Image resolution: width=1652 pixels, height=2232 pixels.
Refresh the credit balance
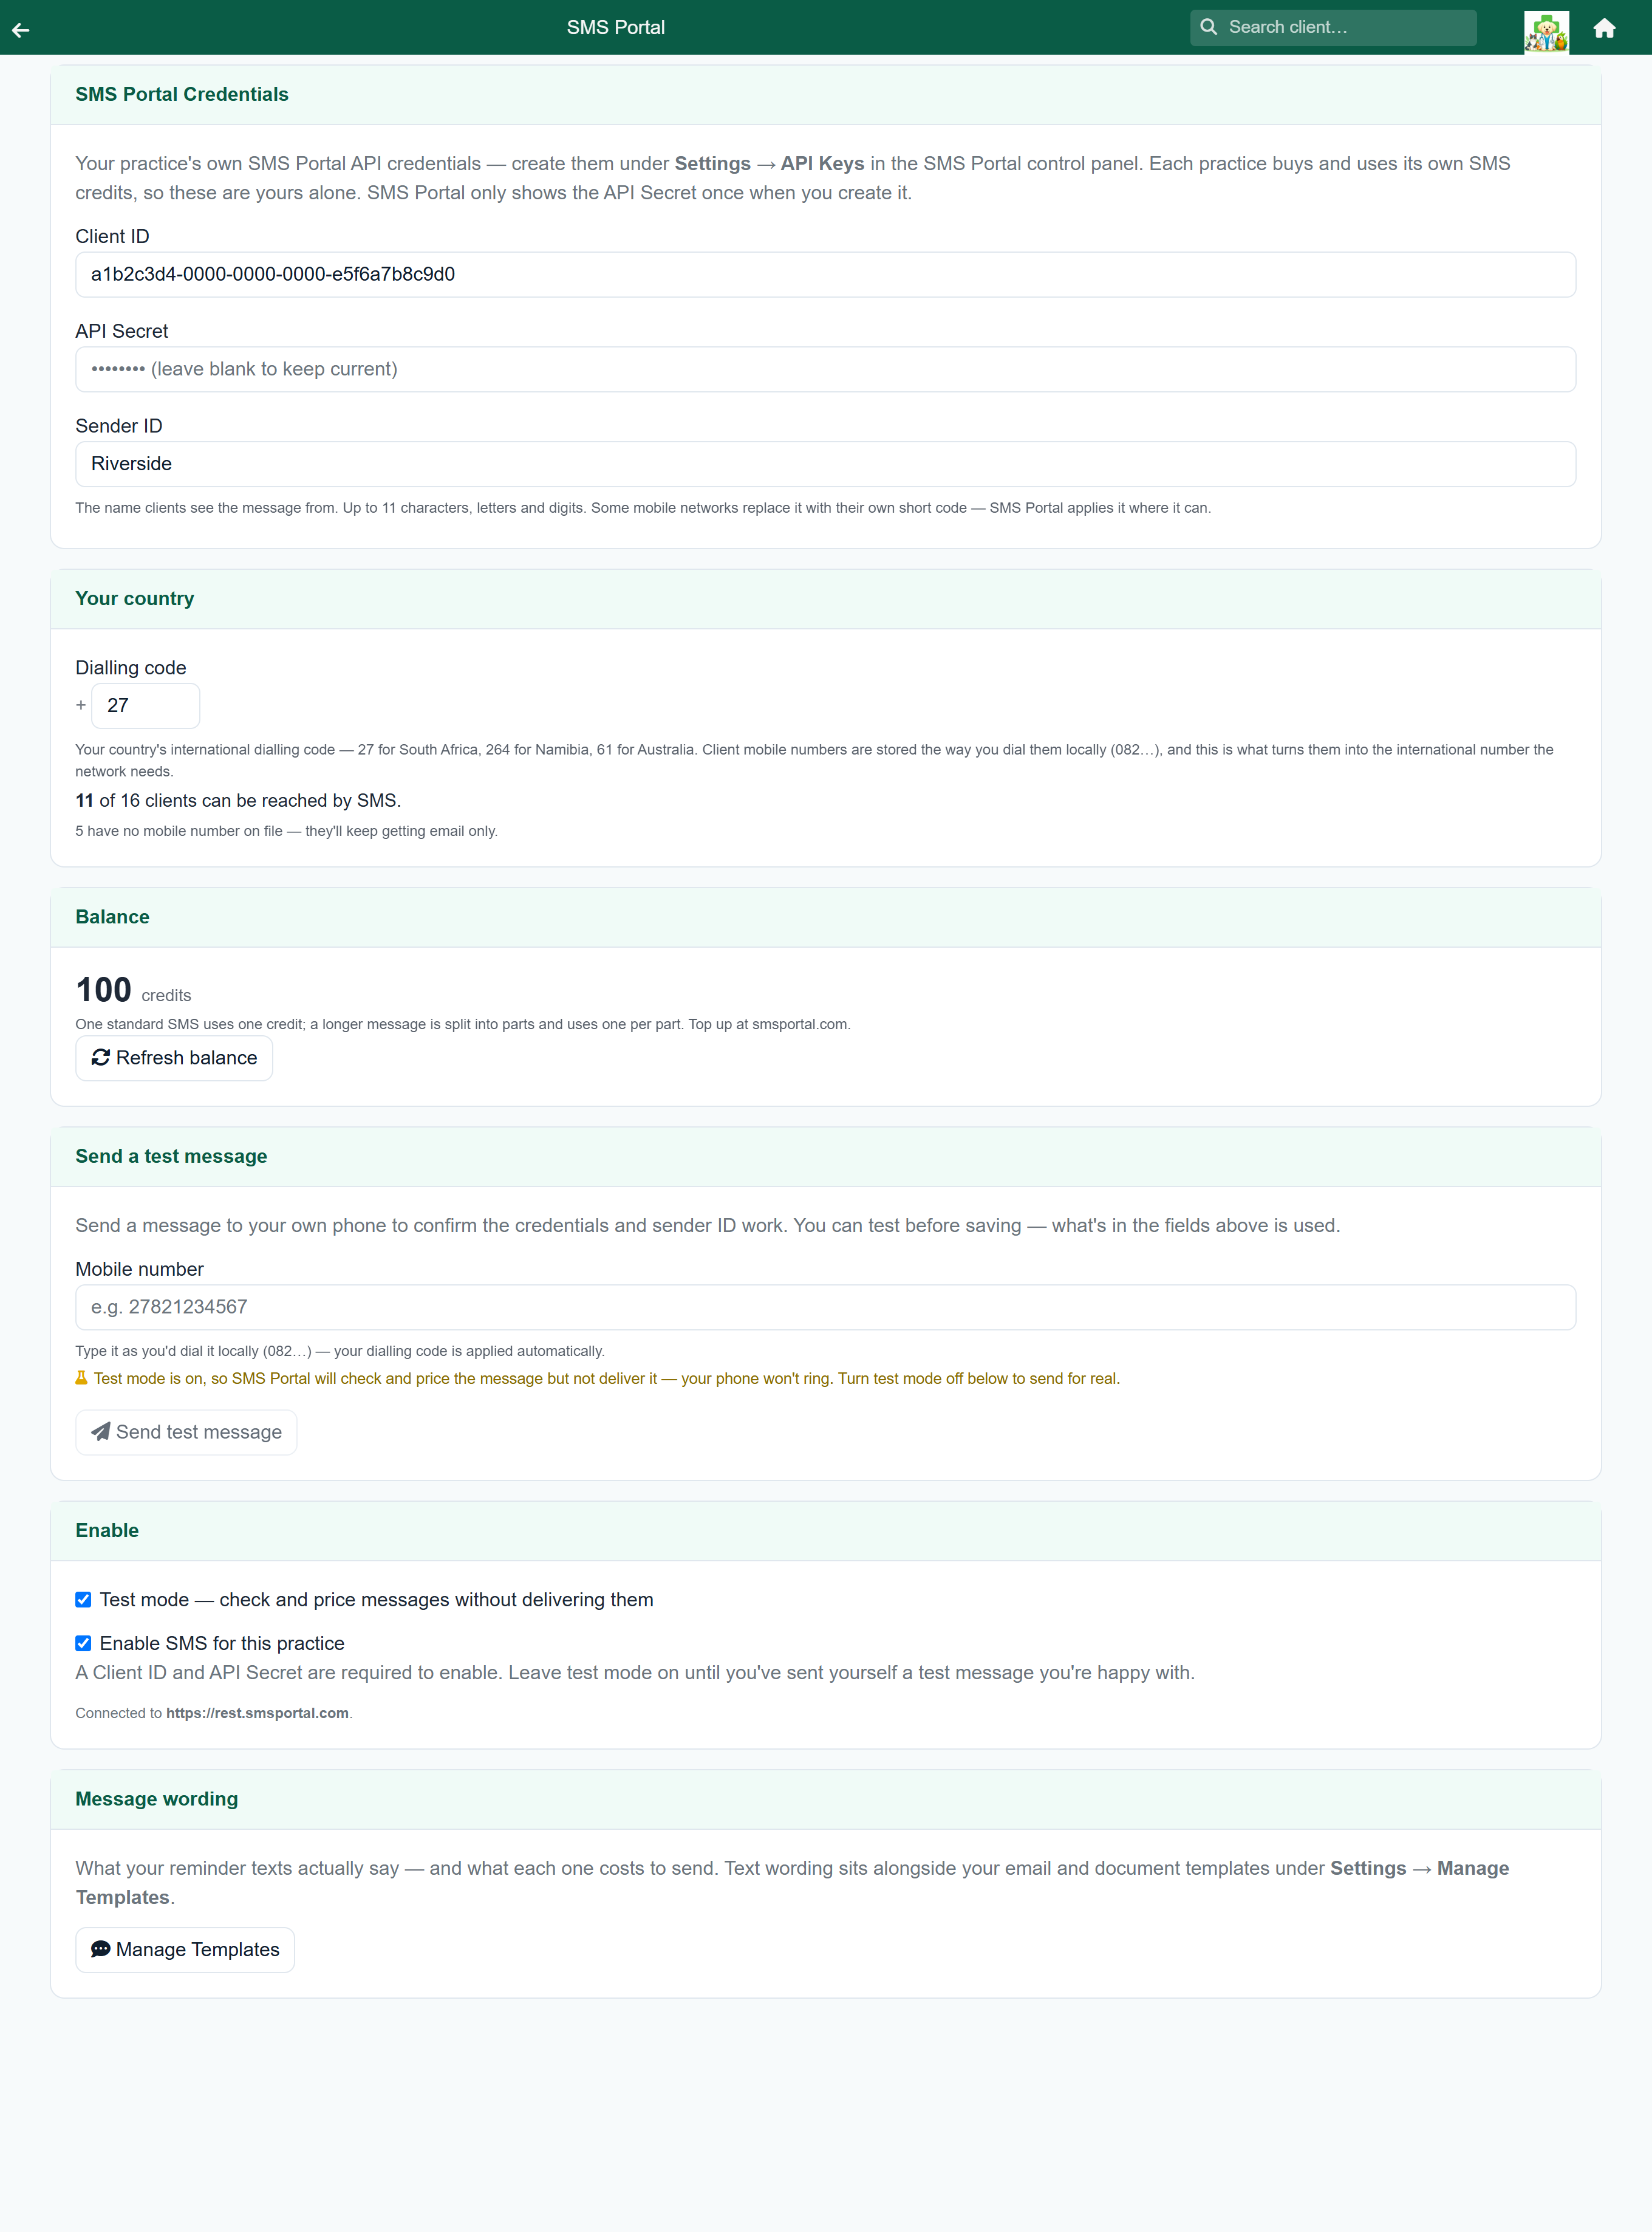(174, 1058)
